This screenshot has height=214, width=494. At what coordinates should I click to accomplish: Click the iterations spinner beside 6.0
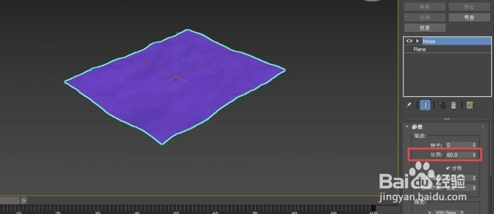coord(474,188)
